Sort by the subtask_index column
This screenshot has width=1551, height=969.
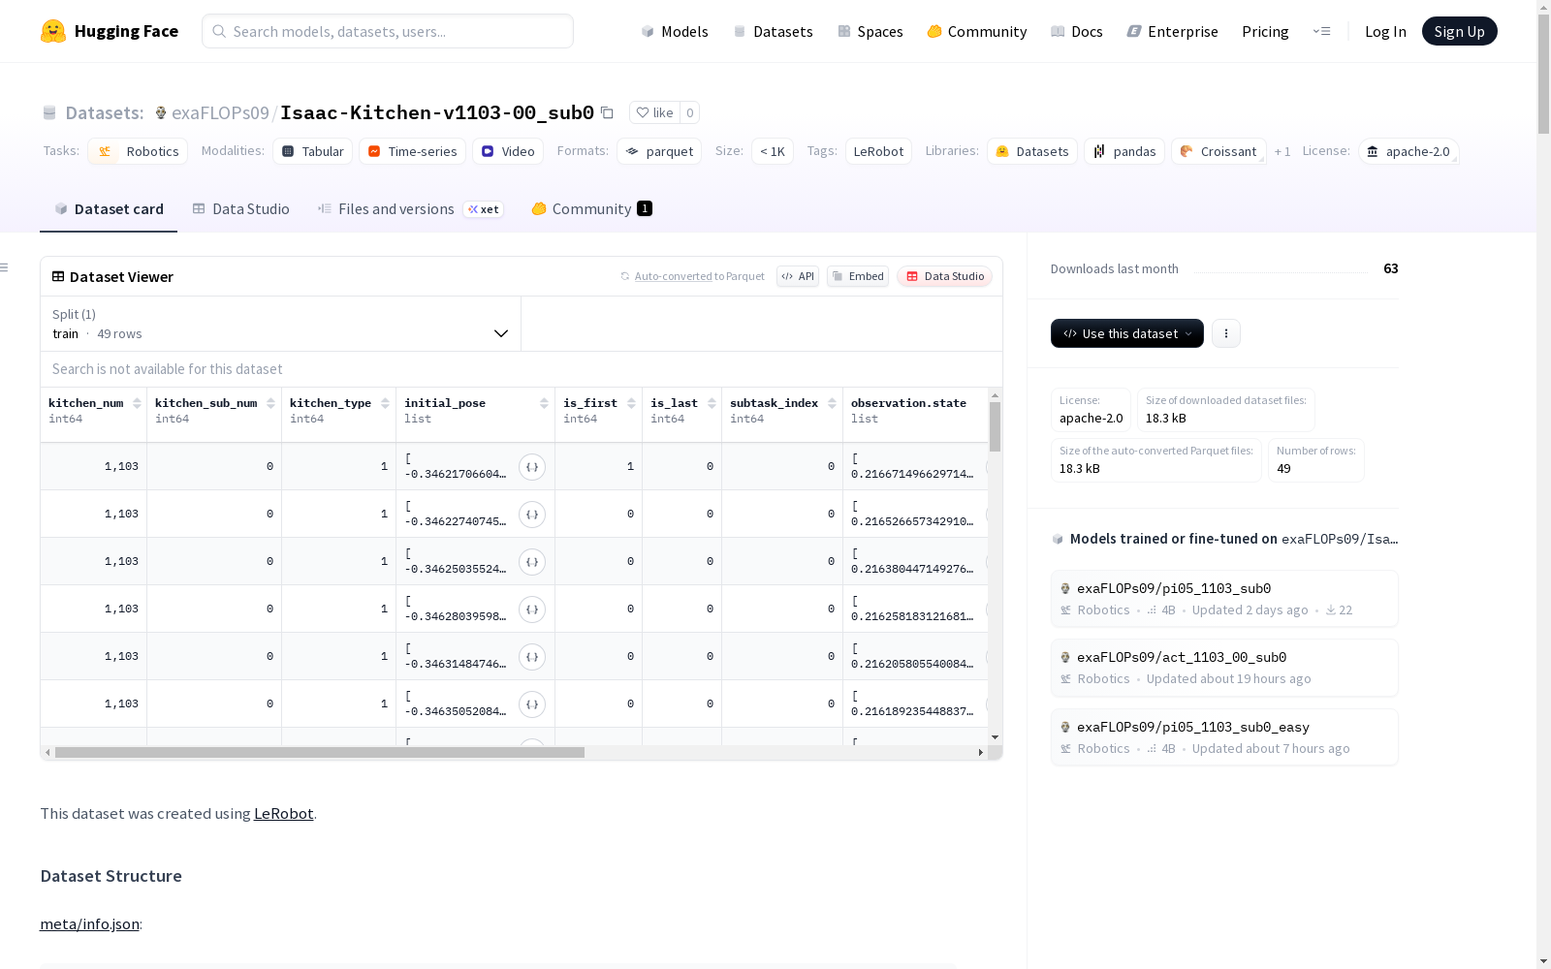point(832,403)
